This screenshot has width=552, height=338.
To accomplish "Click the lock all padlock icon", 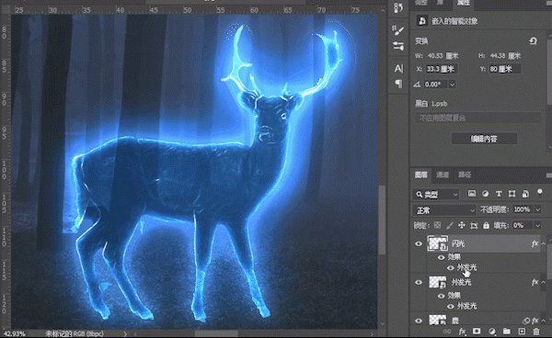I will (x=486, y=225).
